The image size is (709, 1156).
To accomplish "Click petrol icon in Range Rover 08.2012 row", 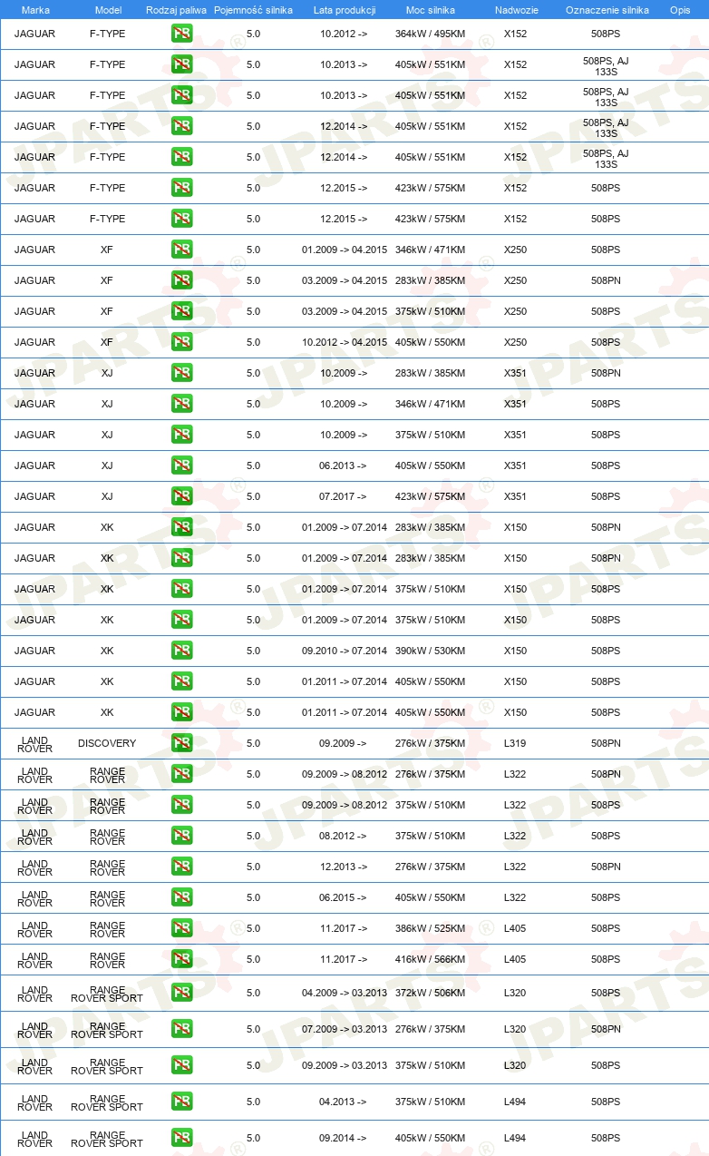I will tap(181, 836).
